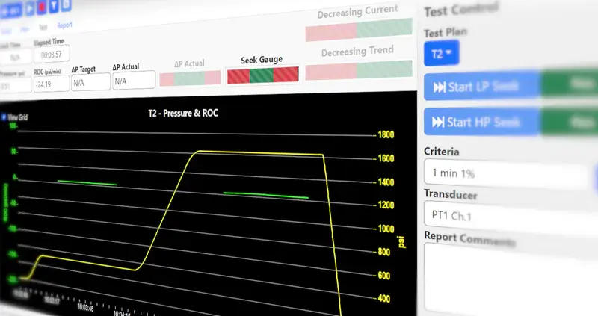Click the yellow psi axis title
The width and height of the screenshot is (598, 316).
tap(401, 242)
